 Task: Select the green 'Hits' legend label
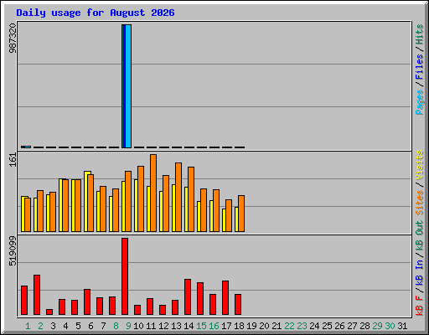pyautogui.click(x=419, y=34)
